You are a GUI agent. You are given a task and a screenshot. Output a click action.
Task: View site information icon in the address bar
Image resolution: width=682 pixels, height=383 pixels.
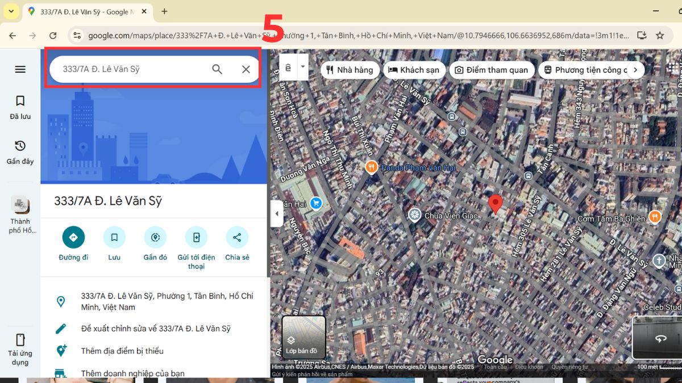77,35
